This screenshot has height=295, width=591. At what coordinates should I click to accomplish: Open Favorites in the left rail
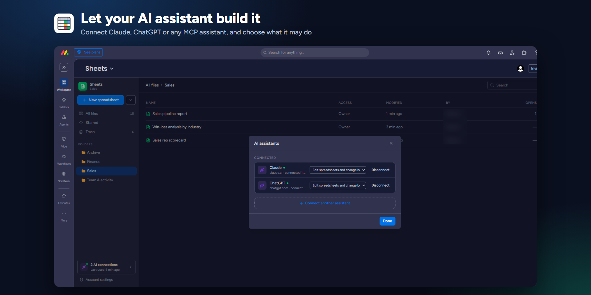pos(64,199)
